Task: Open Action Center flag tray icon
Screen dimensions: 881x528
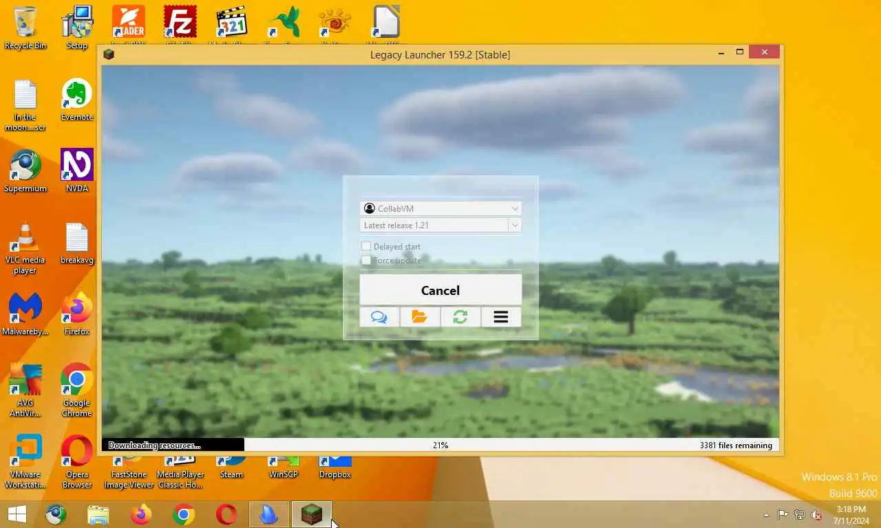Action: click(783, 514)
